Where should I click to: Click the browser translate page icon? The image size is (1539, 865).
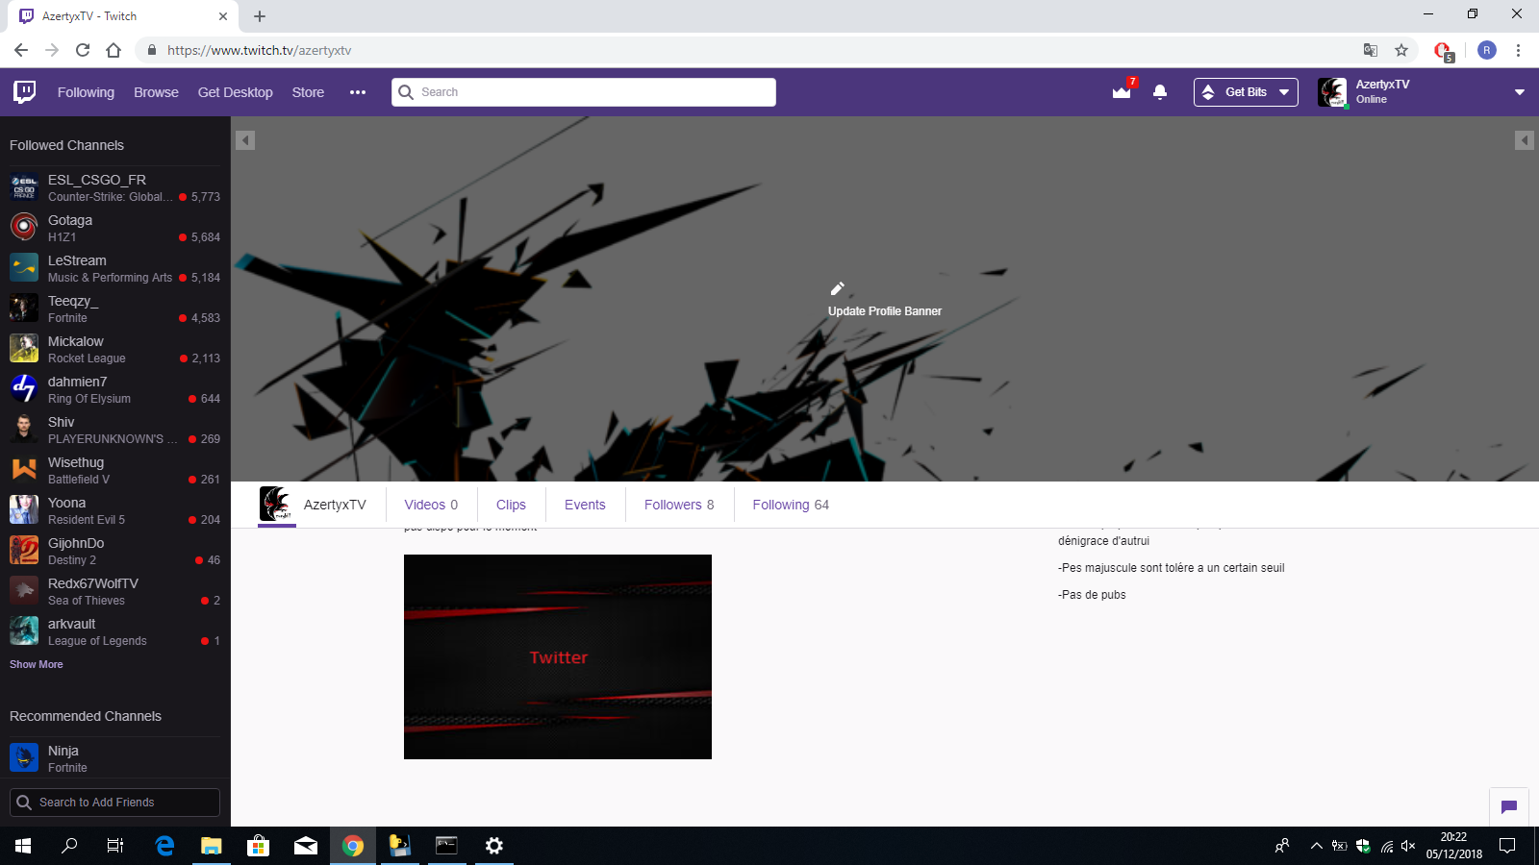point(1371,50)
